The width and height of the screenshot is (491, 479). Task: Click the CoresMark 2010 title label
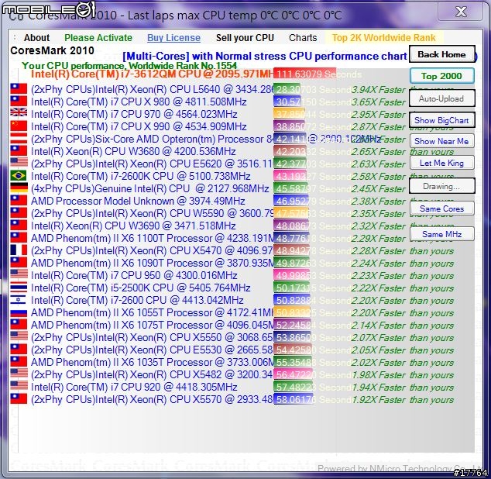pyautogui.click(x=53, y=50)
